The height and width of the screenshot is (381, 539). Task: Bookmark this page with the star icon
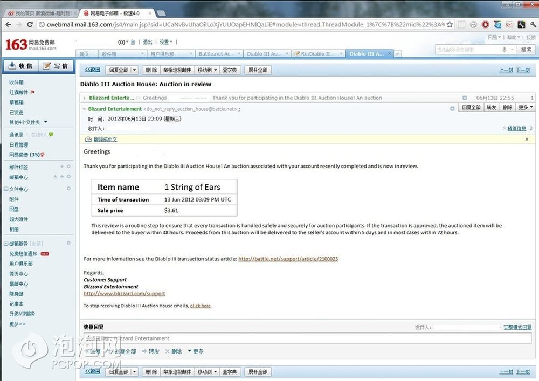coord(450,24)
